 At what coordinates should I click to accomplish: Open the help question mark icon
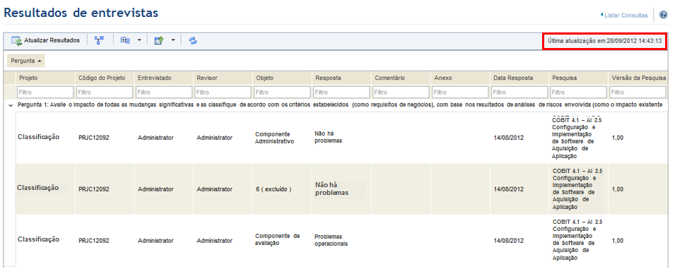[663, 15]
